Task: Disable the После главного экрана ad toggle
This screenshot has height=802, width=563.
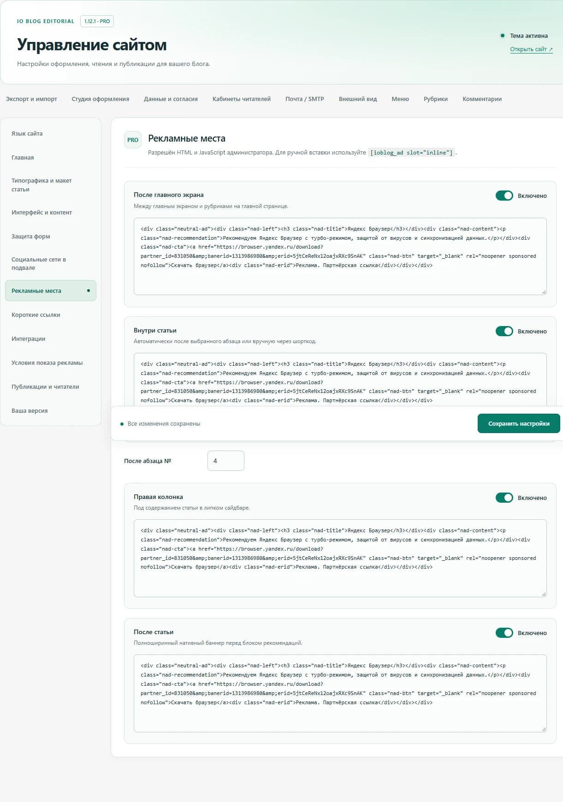Action: pyautogui.click(x=504, y=196)
